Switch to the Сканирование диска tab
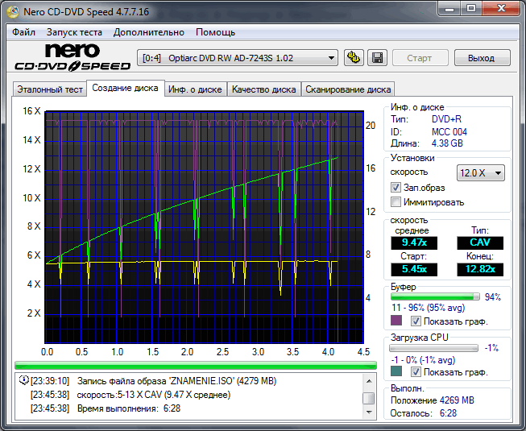526x431 pixels. [x=348, y=89]
